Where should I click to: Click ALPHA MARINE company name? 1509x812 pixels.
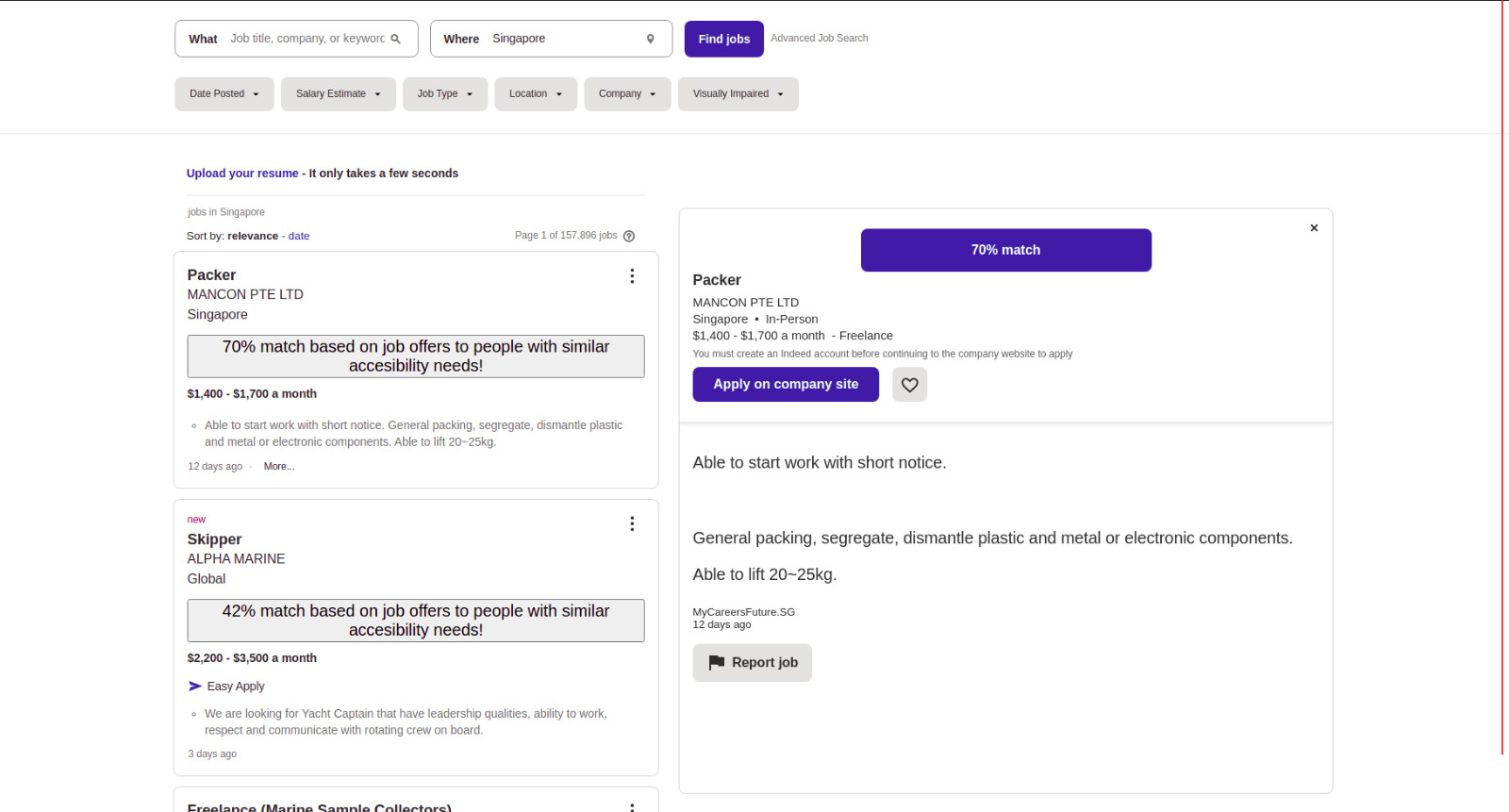click(236, 558)
